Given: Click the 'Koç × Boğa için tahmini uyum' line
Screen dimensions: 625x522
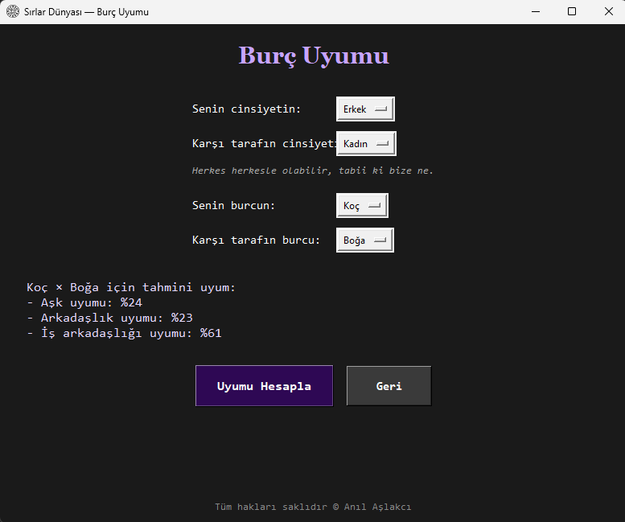Looking at the screenshot, I should 131,287.
